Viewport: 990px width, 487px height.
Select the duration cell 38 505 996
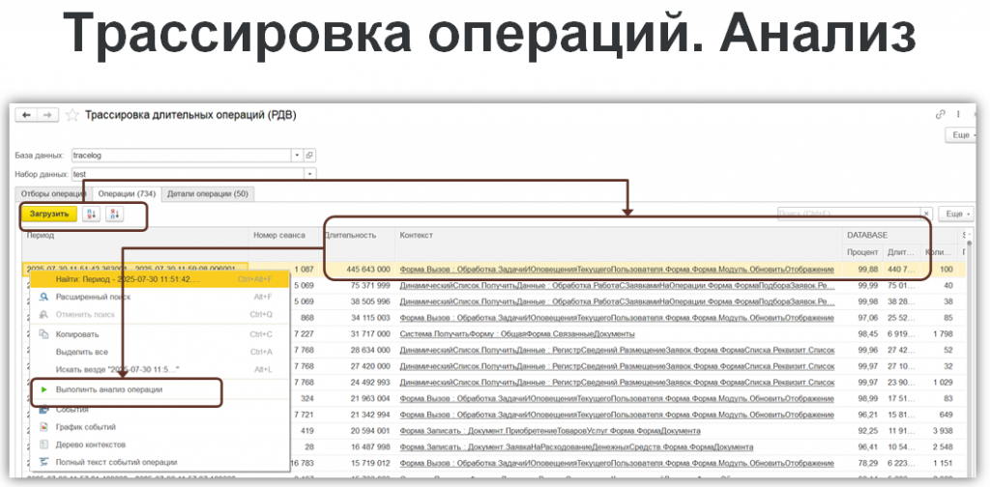pyautogui.click(x=358, y=301)
